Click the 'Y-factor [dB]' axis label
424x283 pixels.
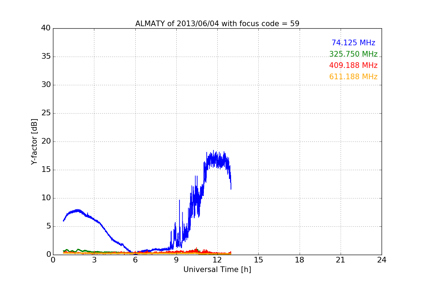(34, 141)
